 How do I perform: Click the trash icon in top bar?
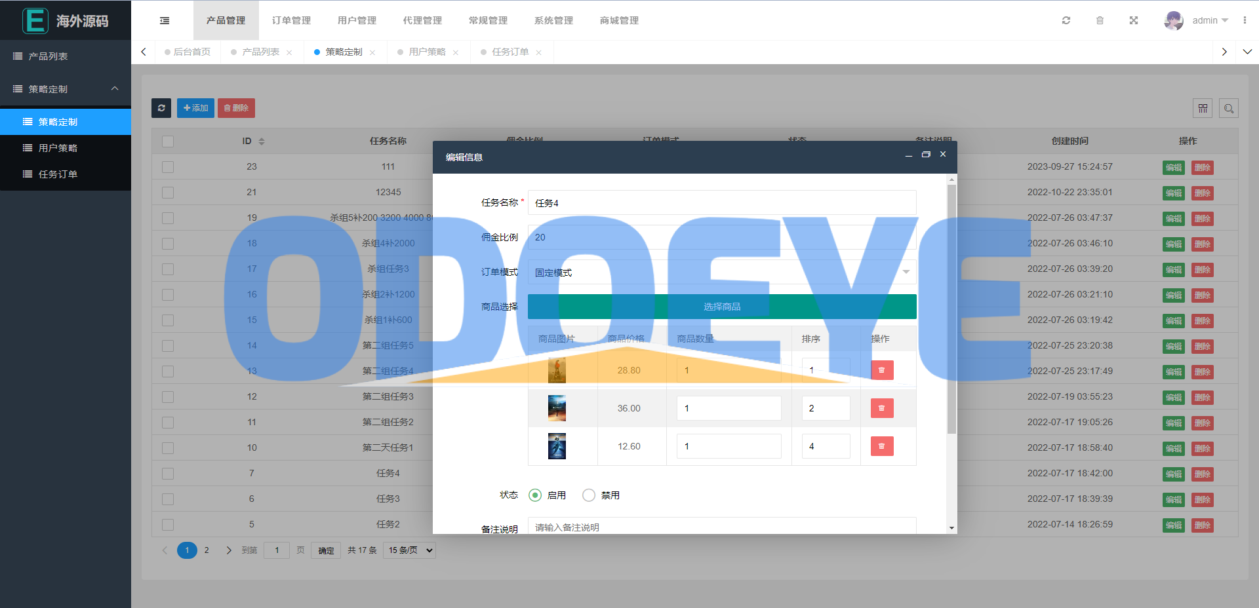(x=1100, y=20)
